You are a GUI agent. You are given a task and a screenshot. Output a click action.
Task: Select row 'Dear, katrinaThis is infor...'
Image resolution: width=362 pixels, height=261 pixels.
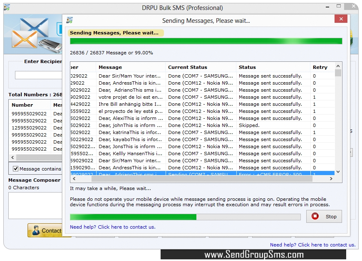pyautogui.click(x=203, y=132)
